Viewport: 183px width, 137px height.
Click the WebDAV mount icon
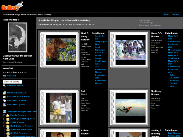click(x=4, y=93)
